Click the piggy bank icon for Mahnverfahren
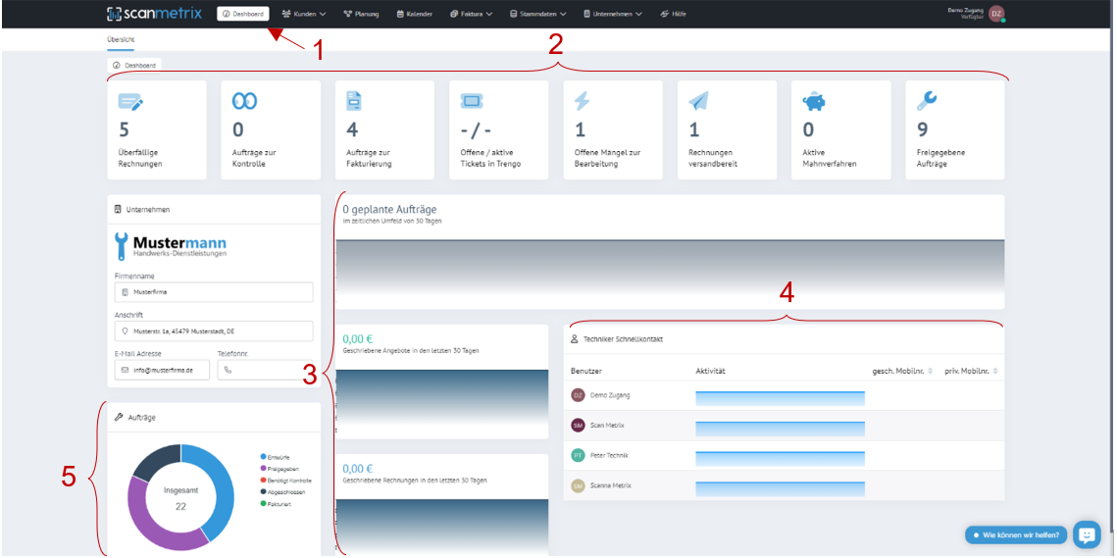1117x558 pixels. point(814,101)
